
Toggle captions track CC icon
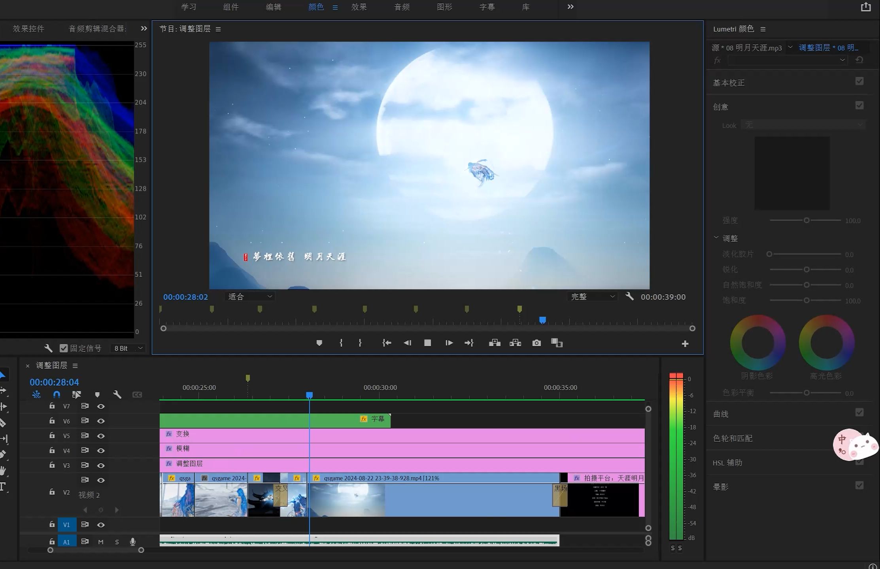coord(137,395)
